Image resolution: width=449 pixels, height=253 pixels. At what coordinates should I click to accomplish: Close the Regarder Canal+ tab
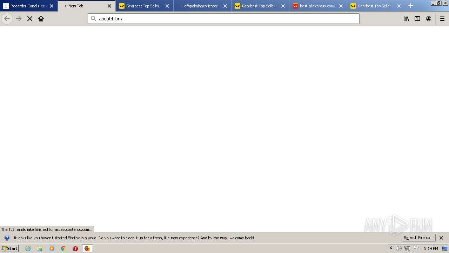52,6
